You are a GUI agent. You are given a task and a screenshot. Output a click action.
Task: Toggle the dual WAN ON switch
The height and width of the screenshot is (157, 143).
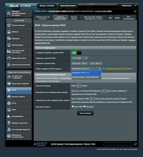[77, 53]
